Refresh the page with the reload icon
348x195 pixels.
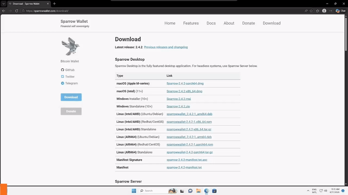(17, 11)
